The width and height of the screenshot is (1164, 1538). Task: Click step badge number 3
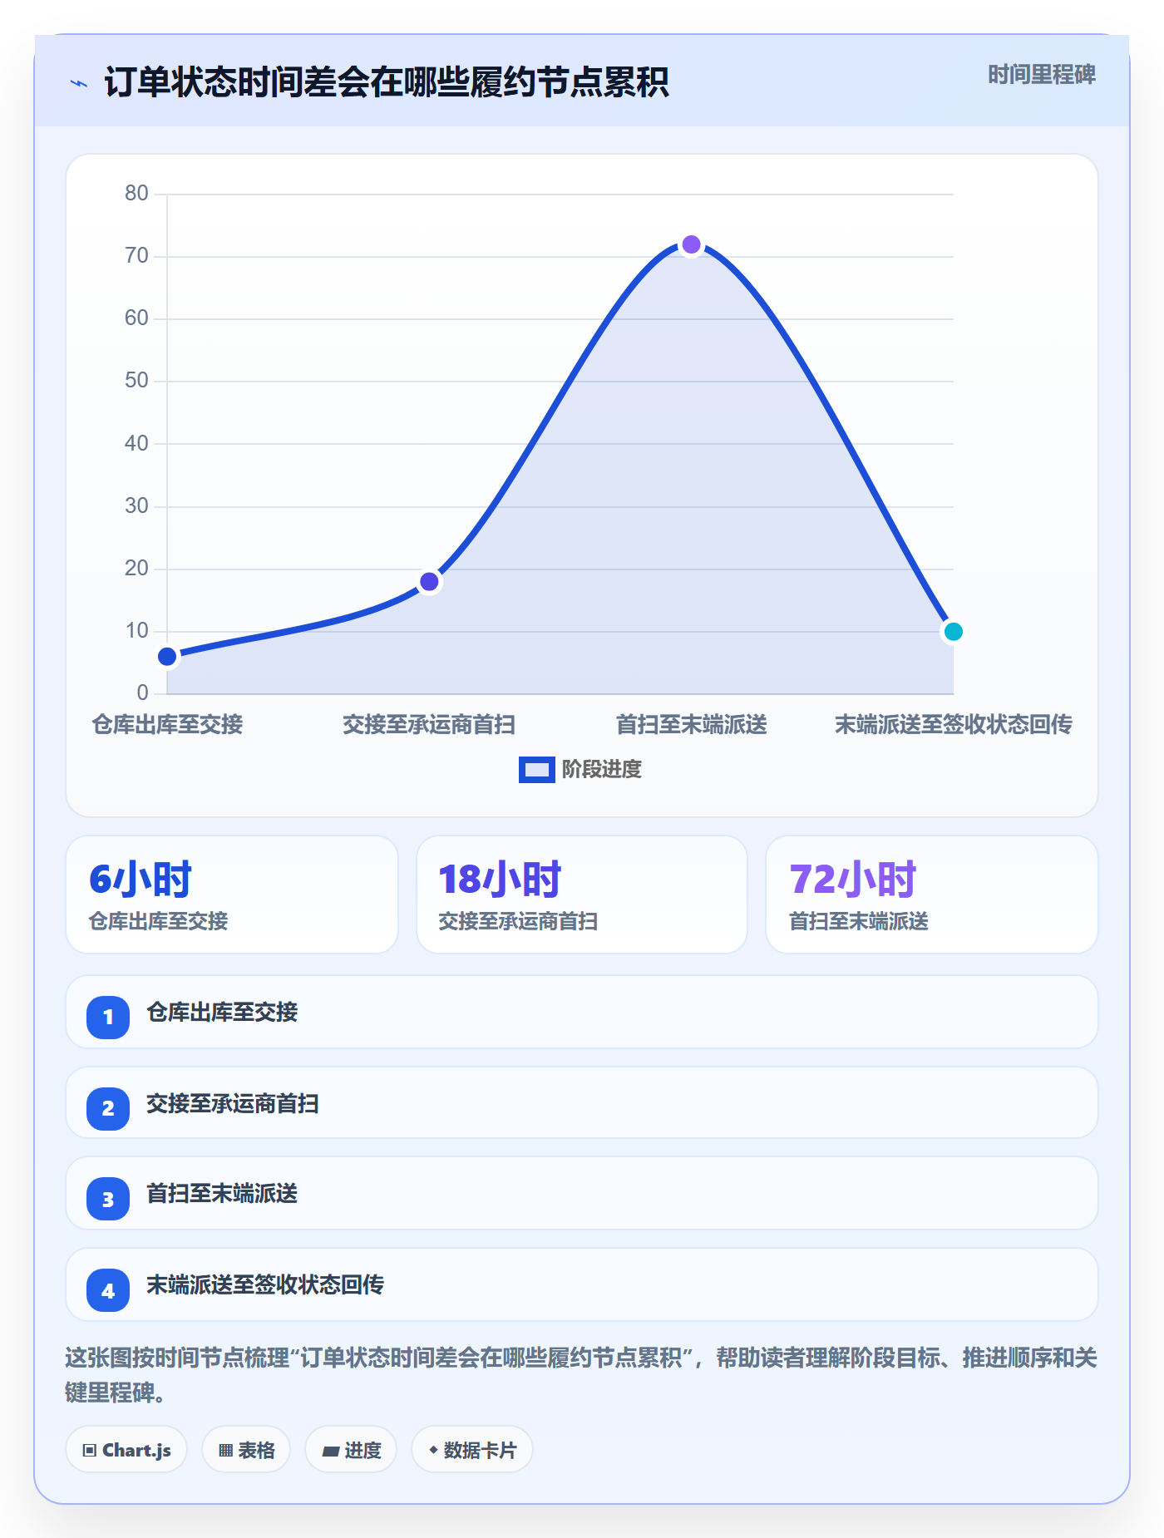[108, 1199]
